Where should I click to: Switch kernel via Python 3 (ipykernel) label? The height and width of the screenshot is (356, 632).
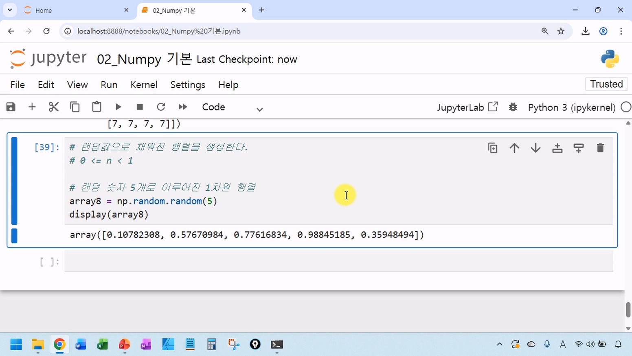click(x=572, y=108)
